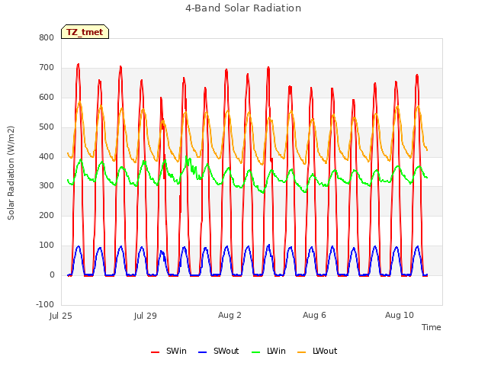
Task: Click the 300 y-axis tick label
Action: point(47,185)
